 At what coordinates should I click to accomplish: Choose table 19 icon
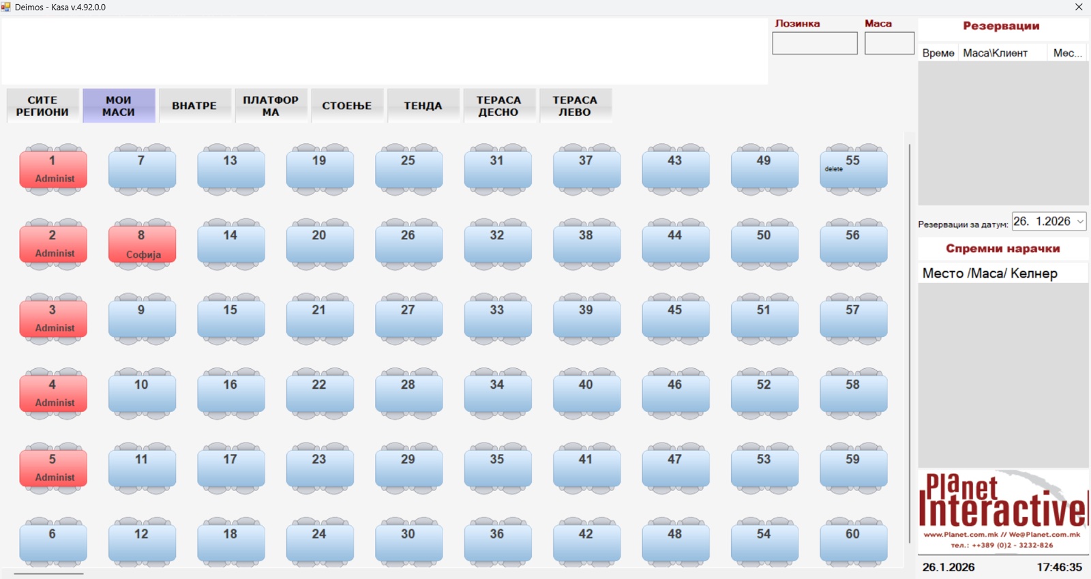pos(320,169)
